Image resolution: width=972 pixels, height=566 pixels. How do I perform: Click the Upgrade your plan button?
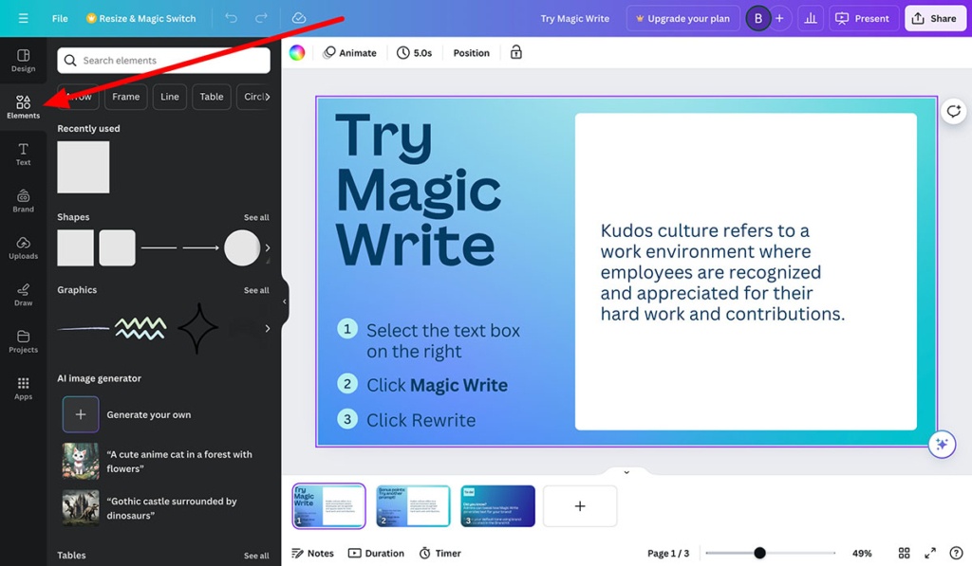682,18
